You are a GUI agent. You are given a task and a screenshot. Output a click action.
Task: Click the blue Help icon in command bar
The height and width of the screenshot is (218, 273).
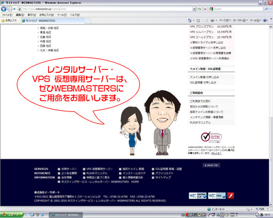coord(265,20)
